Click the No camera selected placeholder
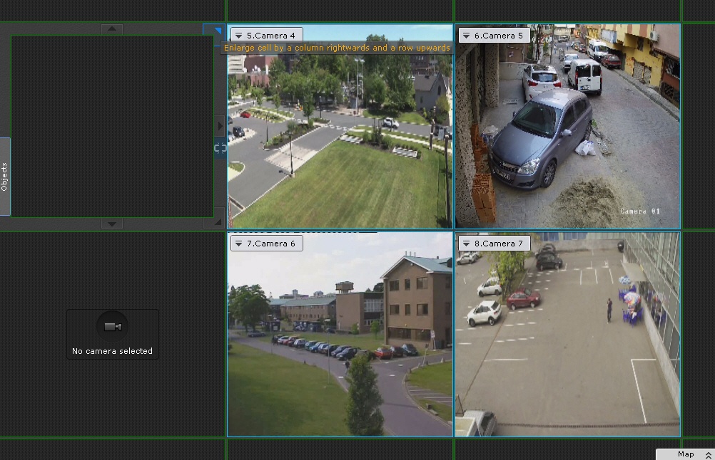Image resolution: width=715 pixels, height=460 pixels. (112, 351)
